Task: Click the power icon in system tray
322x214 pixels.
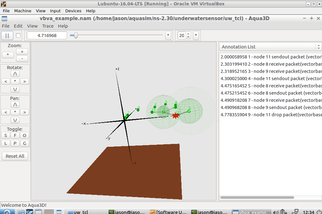Action: 319,212
